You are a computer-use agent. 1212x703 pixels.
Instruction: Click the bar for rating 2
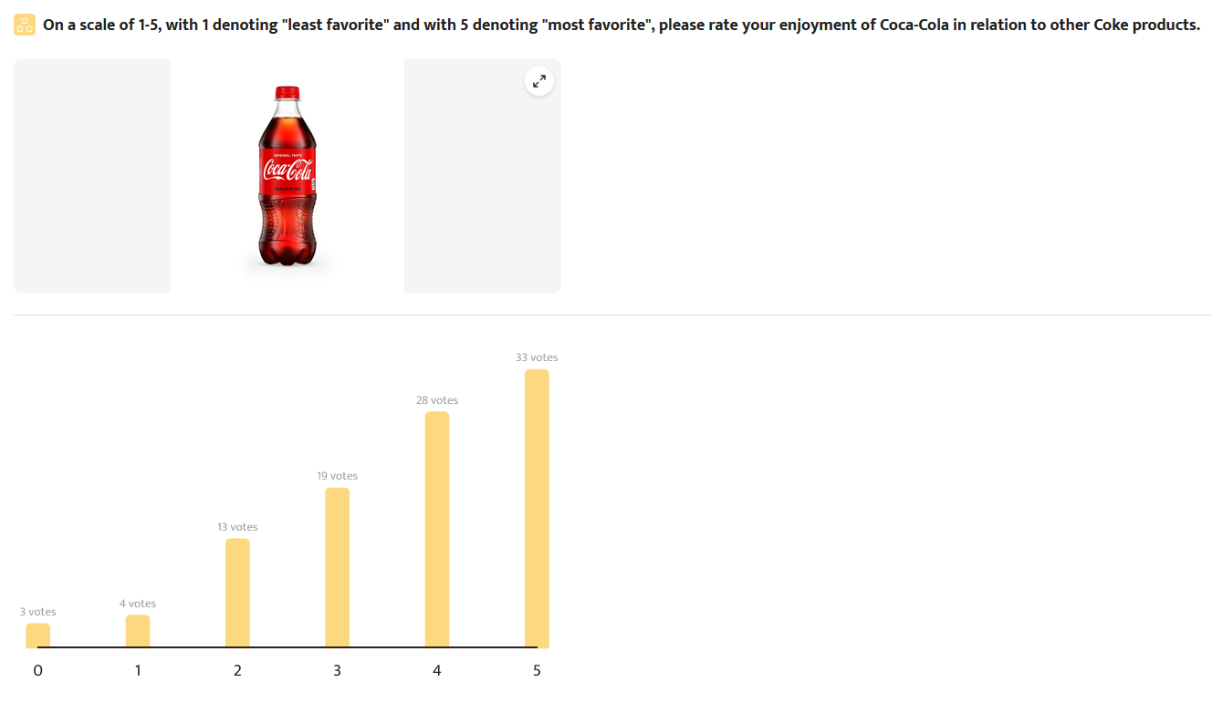click(x=237, y=594)
